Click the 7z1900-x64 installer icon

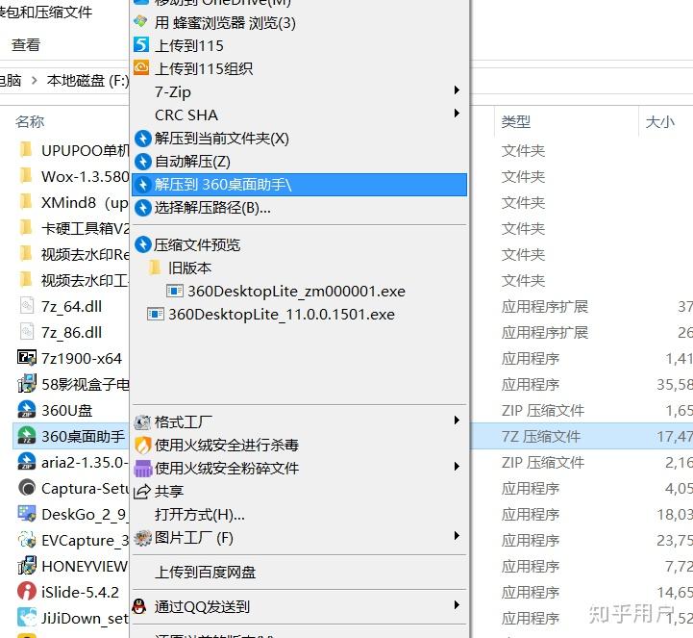coord(27,358)
